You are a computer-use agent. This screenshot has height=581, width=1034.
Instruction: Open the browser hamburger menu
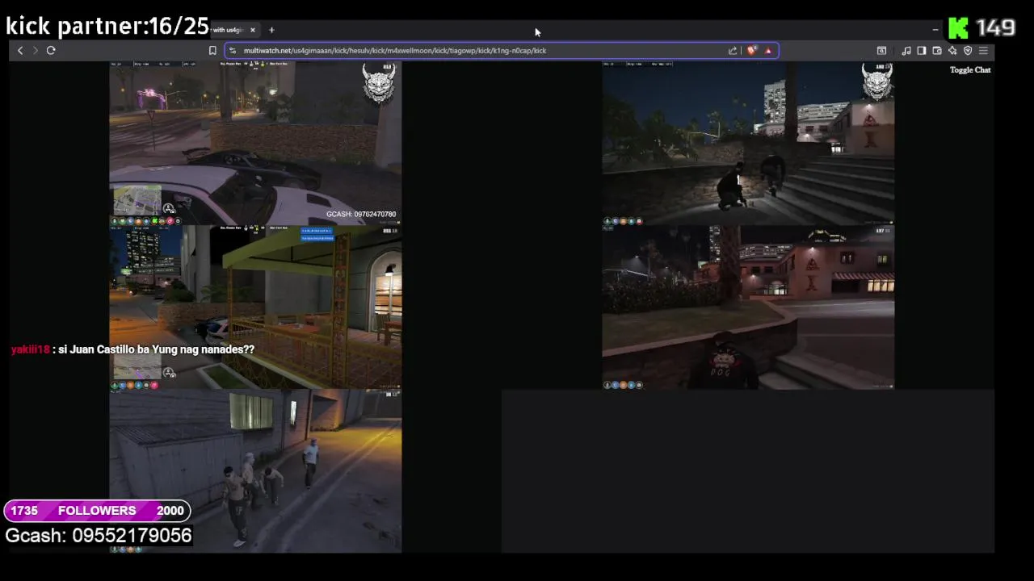click(983, 50)
